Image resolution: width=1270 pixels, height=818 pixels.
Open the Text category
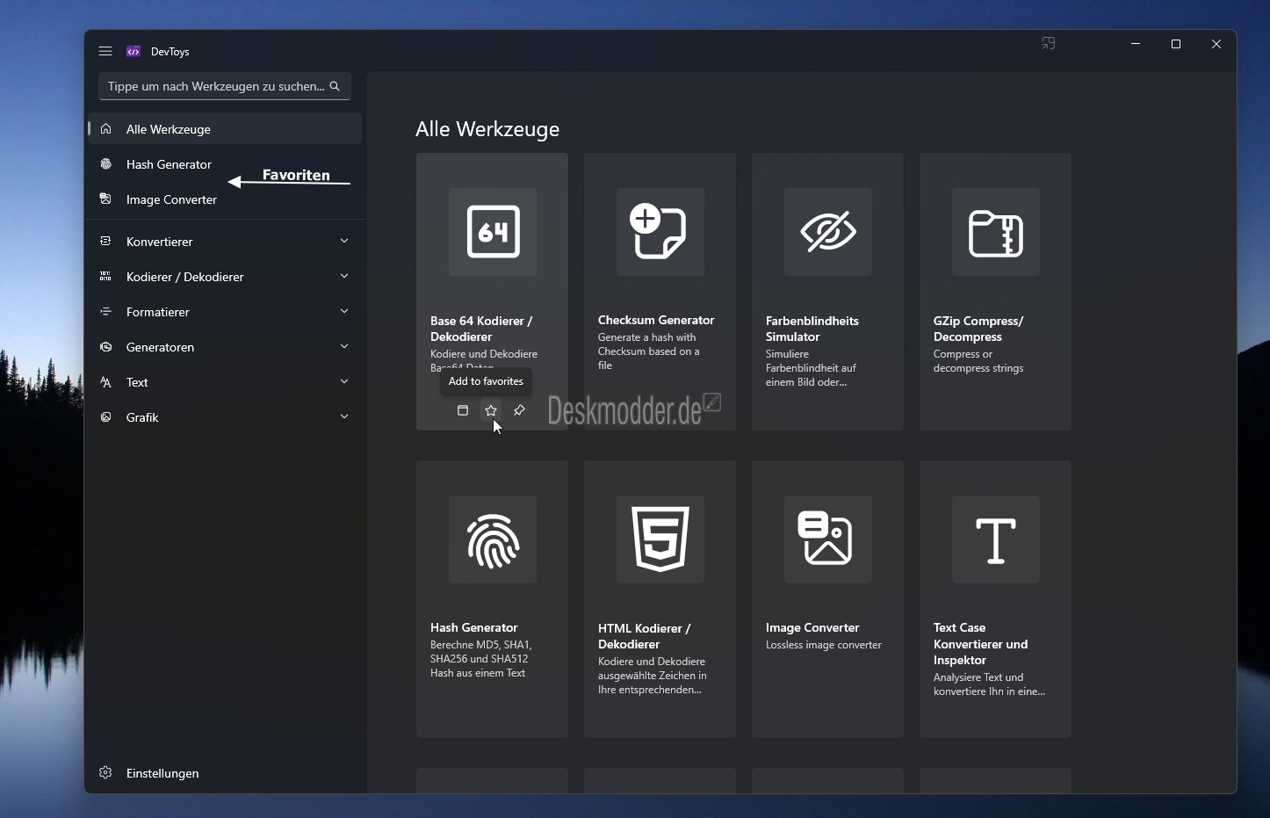(x=225, y=382)
